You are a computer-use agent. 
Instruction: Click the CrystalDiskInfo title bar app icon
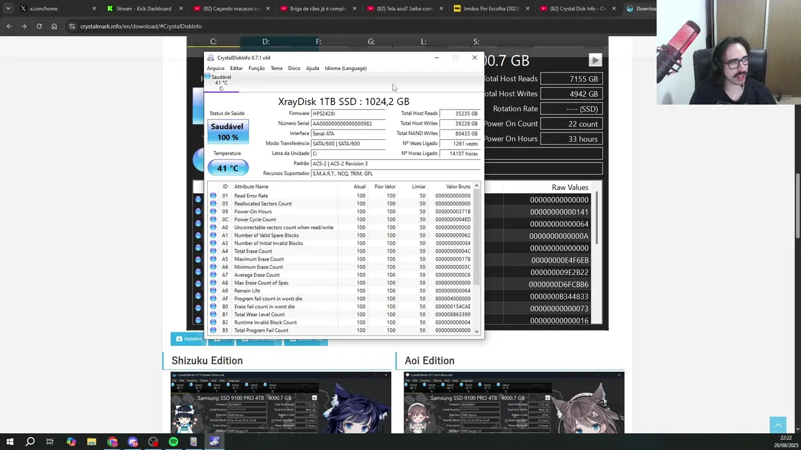click(211, 58)
